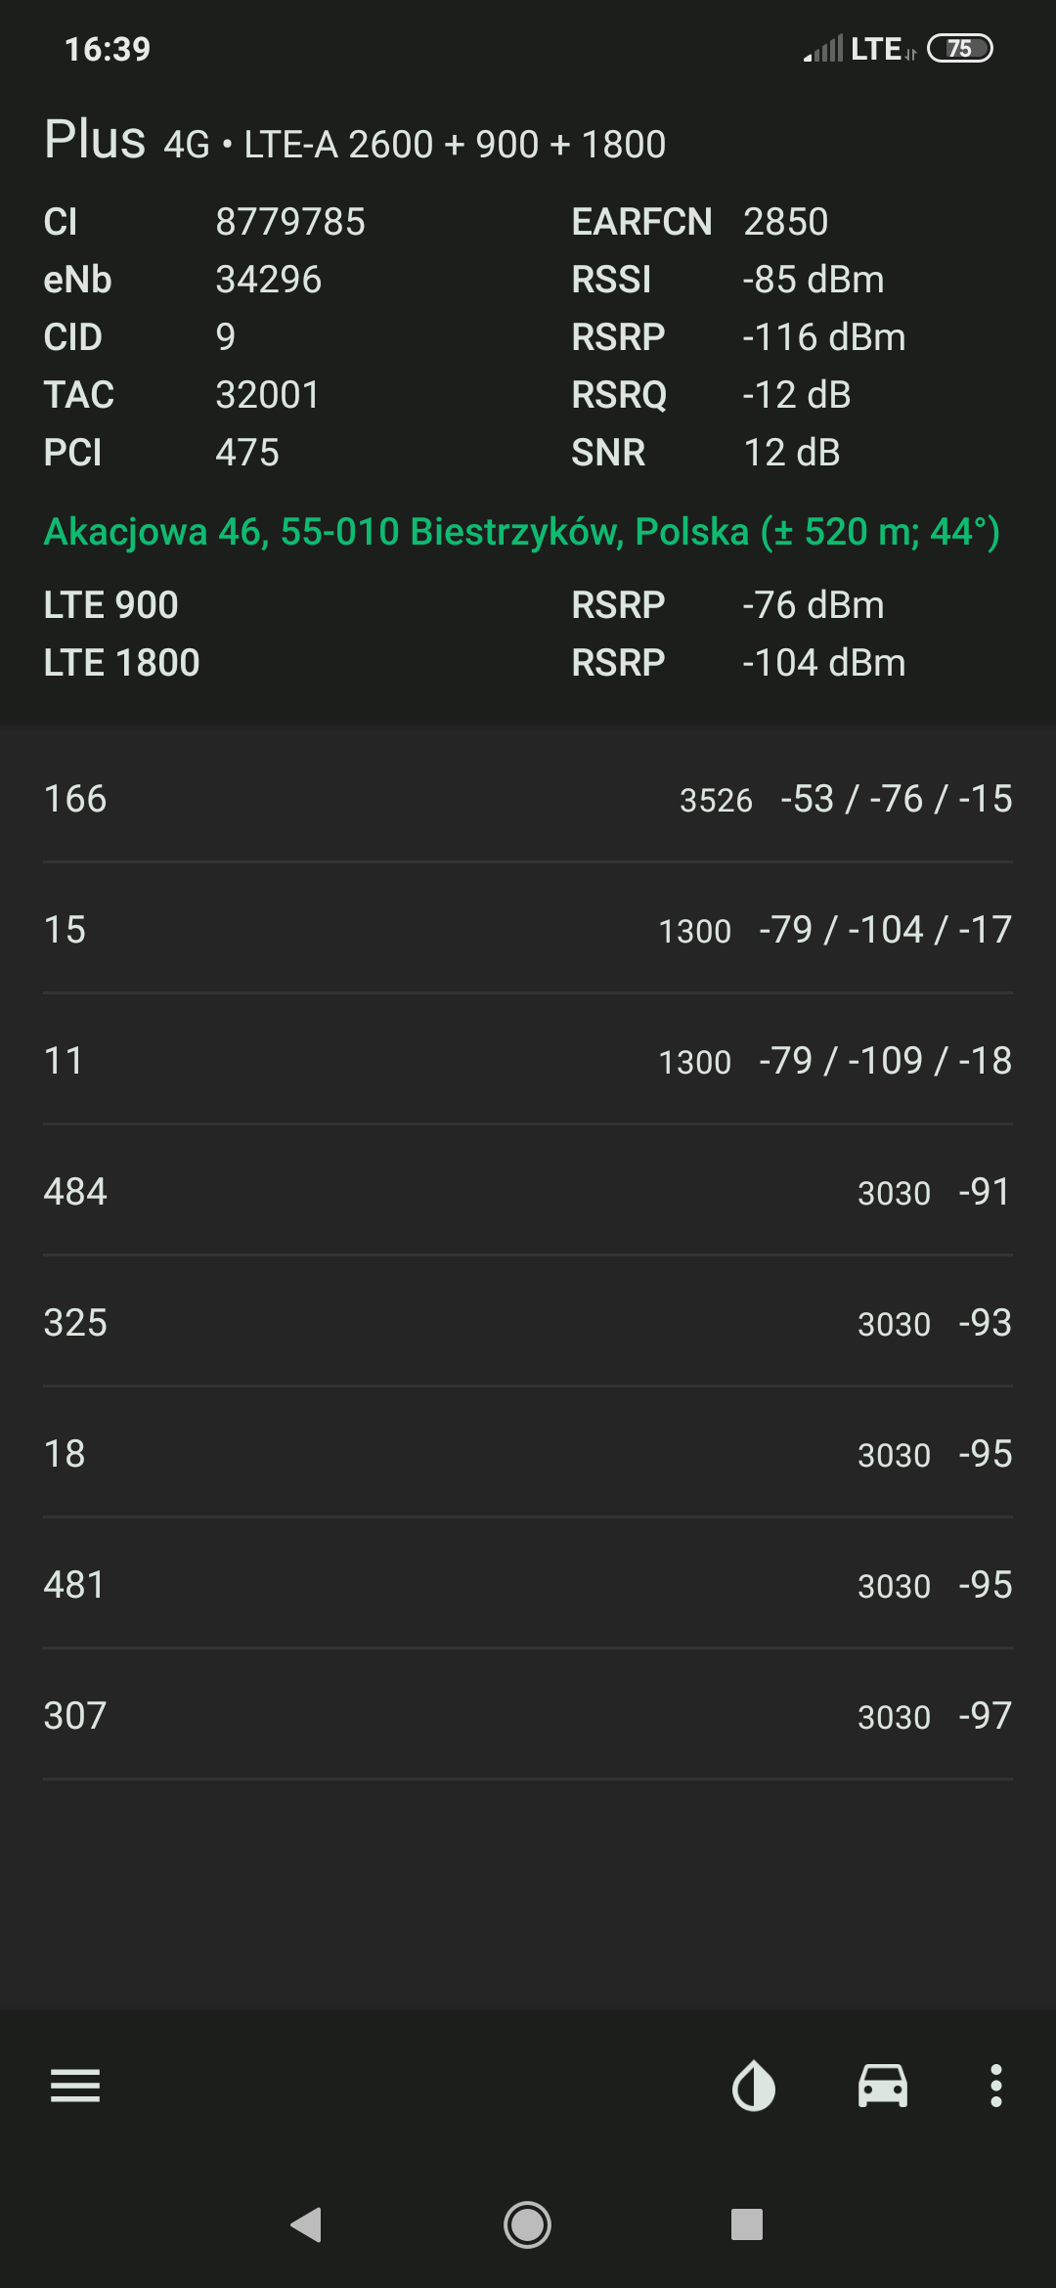Tap neighbor cell 325 entry

[x=528, y=1323]
